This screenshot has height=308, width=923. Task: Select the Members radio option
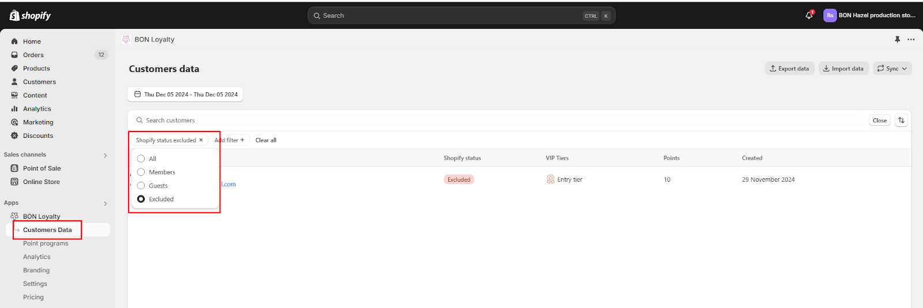[x=141, y=172]
